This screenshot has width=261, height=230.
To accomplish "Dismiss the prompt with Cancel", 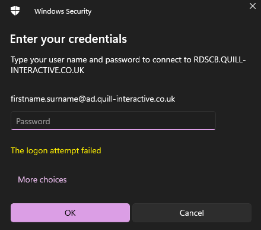I will tap(192, 213).
